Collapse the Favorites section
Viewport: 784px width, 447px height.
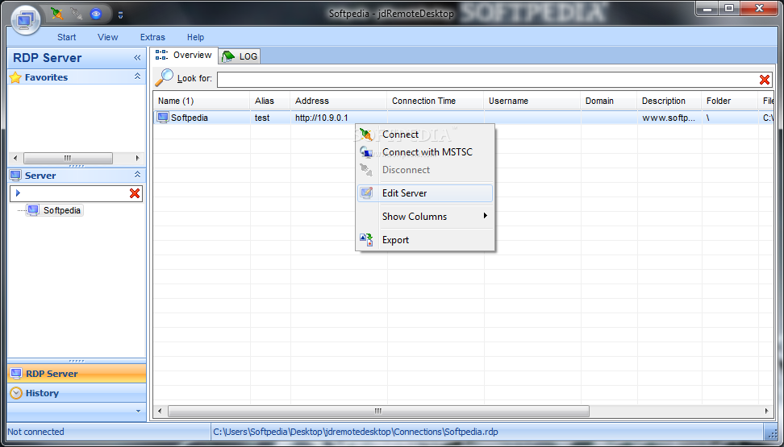point(137,77)
